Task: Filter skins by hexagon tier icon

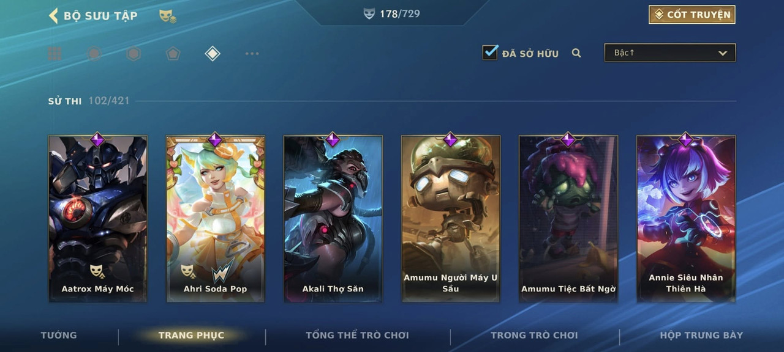Action: 134,54
